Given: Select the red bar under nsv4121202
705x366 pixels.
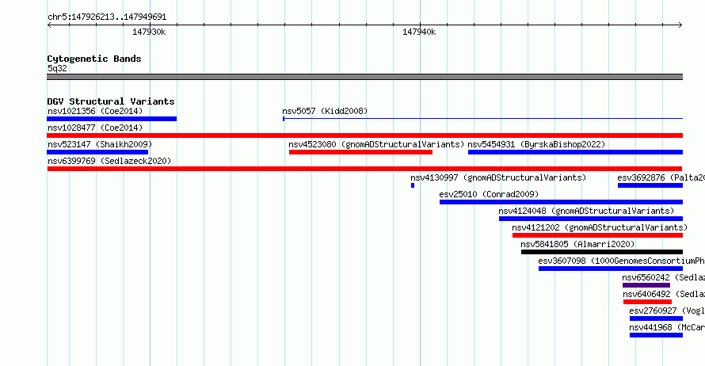Looking at the screenshot, I should (597, 235).
